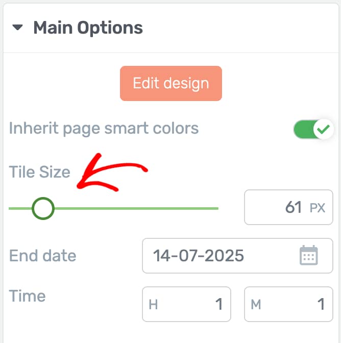Open the Edit design button
Screen dimensions: 341x343
pyautogui.click(x=171, y=83)
